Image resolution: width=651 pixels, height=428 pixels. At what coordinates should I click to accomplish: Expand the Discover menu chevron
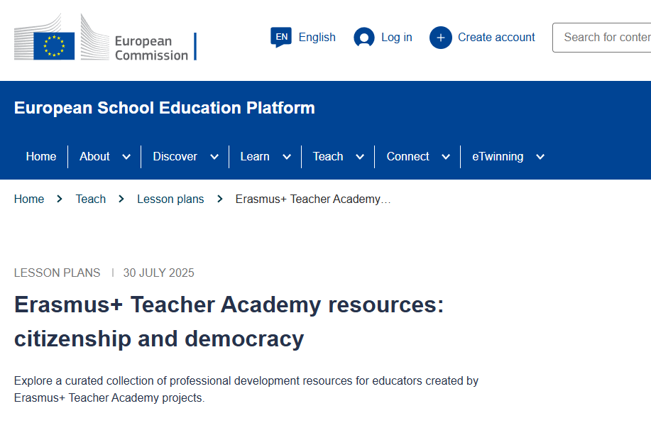pos(214,157)
